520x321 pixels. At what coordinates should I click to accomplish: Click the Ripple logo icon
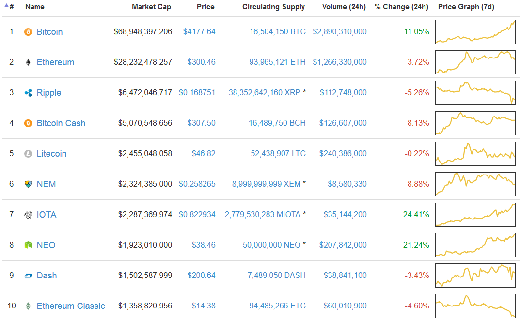[x=28, y=93]
